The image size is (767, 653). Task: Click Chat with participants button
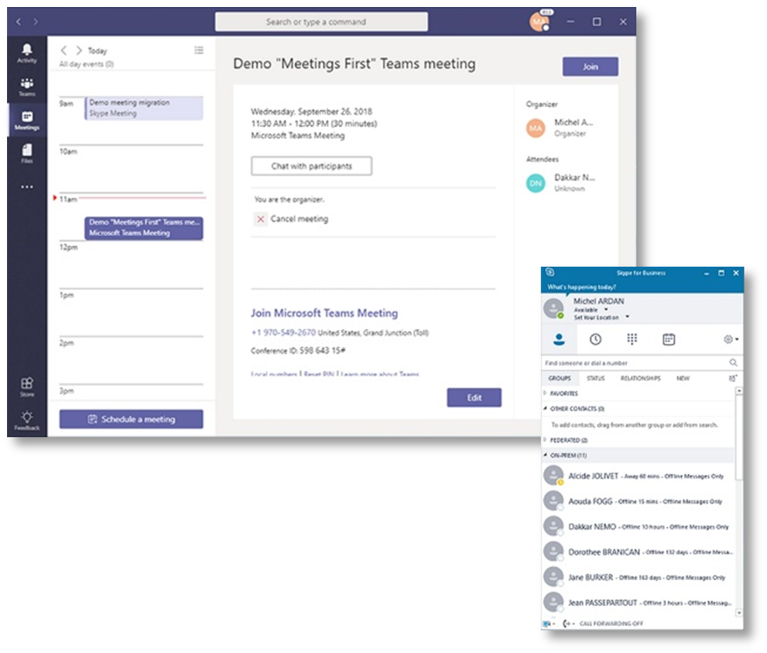tap(311, 166)
